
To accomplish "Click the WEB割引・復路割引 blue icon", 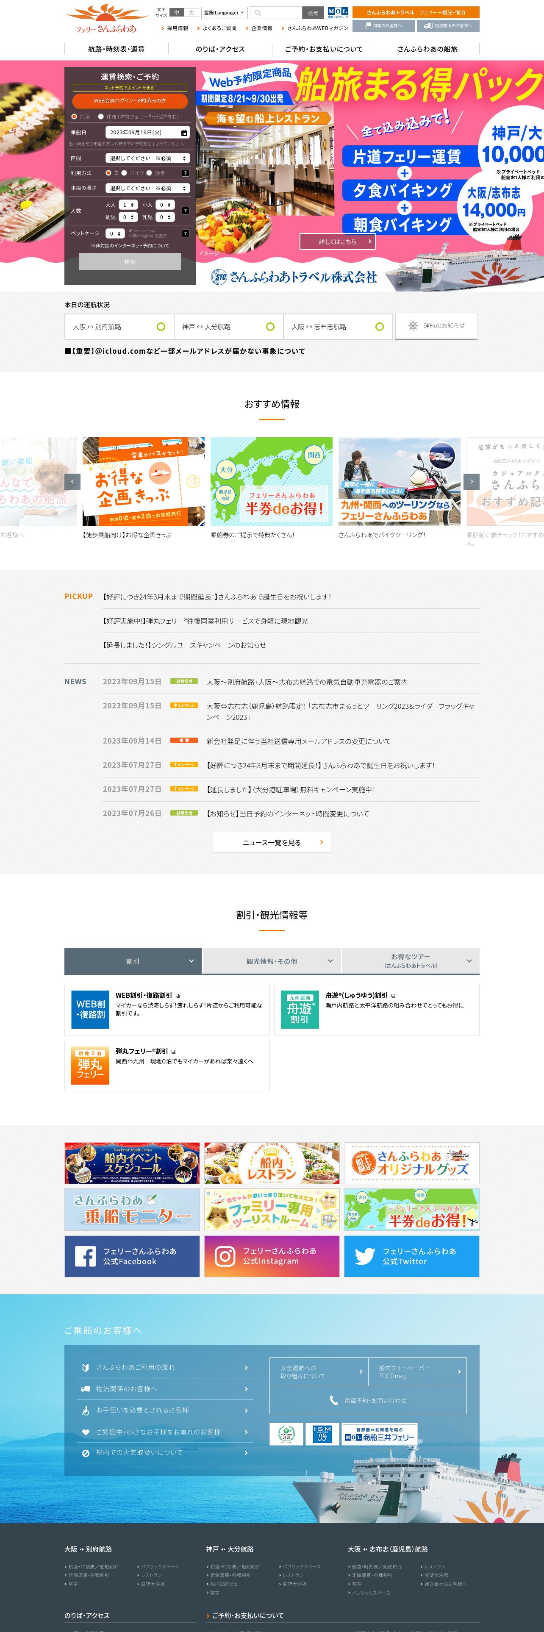I will (91, 1009).
